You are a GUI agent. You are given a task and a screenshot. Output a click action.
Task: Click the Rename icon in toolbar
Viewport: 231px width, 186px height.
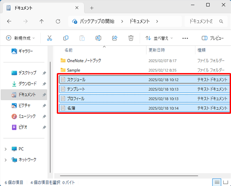(x=98, y=38)
